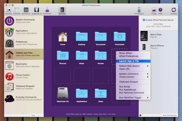The image size is (182, 121).
Task: Select Vero's iPad device
Action: 158,36
